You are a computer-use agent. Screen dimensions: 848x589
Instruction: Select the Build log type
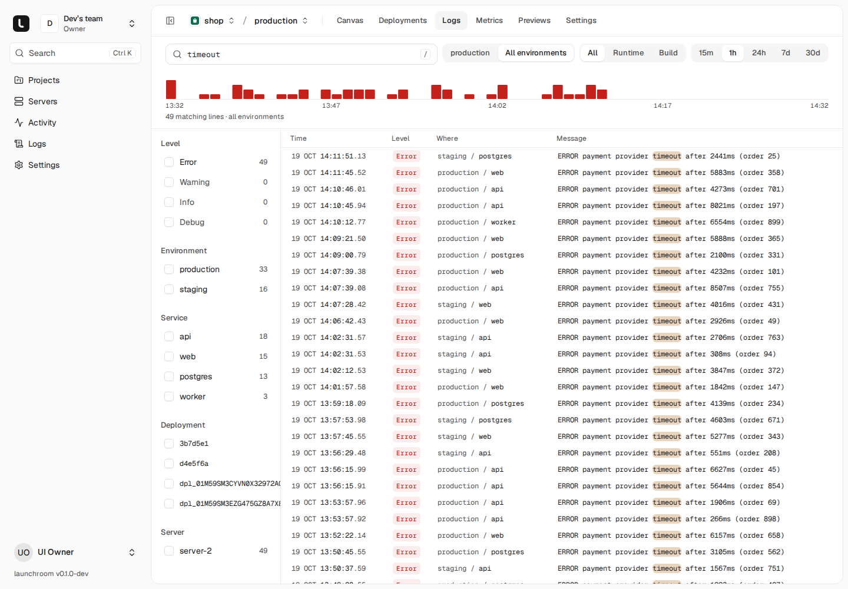coord(668,53)
